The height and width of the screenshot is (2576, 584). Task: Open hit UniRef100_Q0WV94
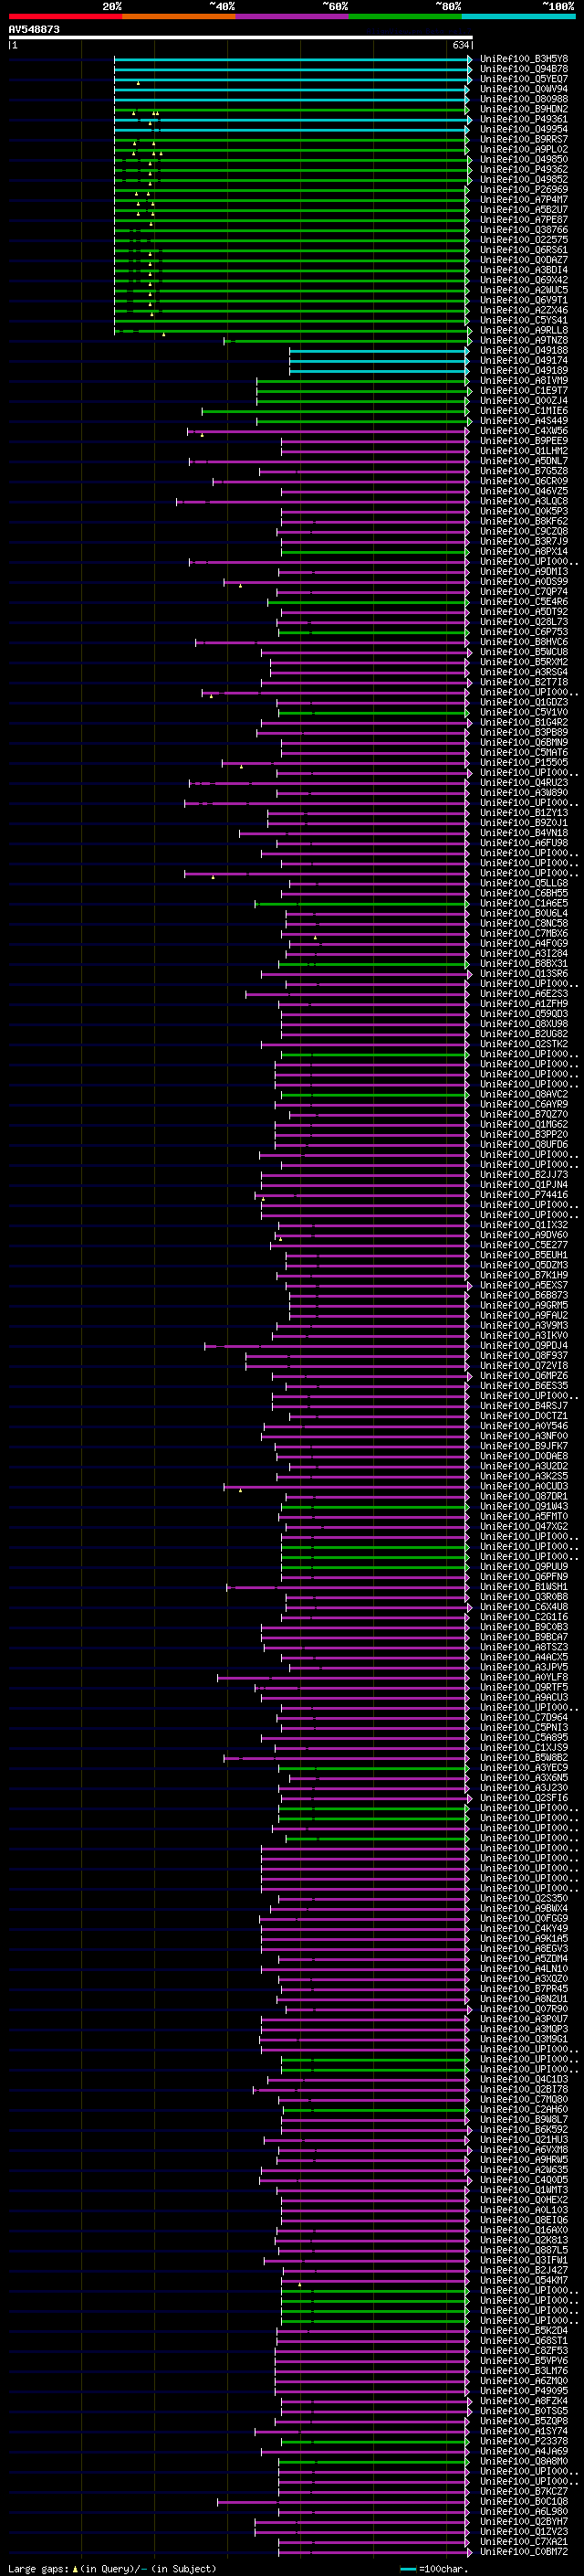tap(524, 89)
